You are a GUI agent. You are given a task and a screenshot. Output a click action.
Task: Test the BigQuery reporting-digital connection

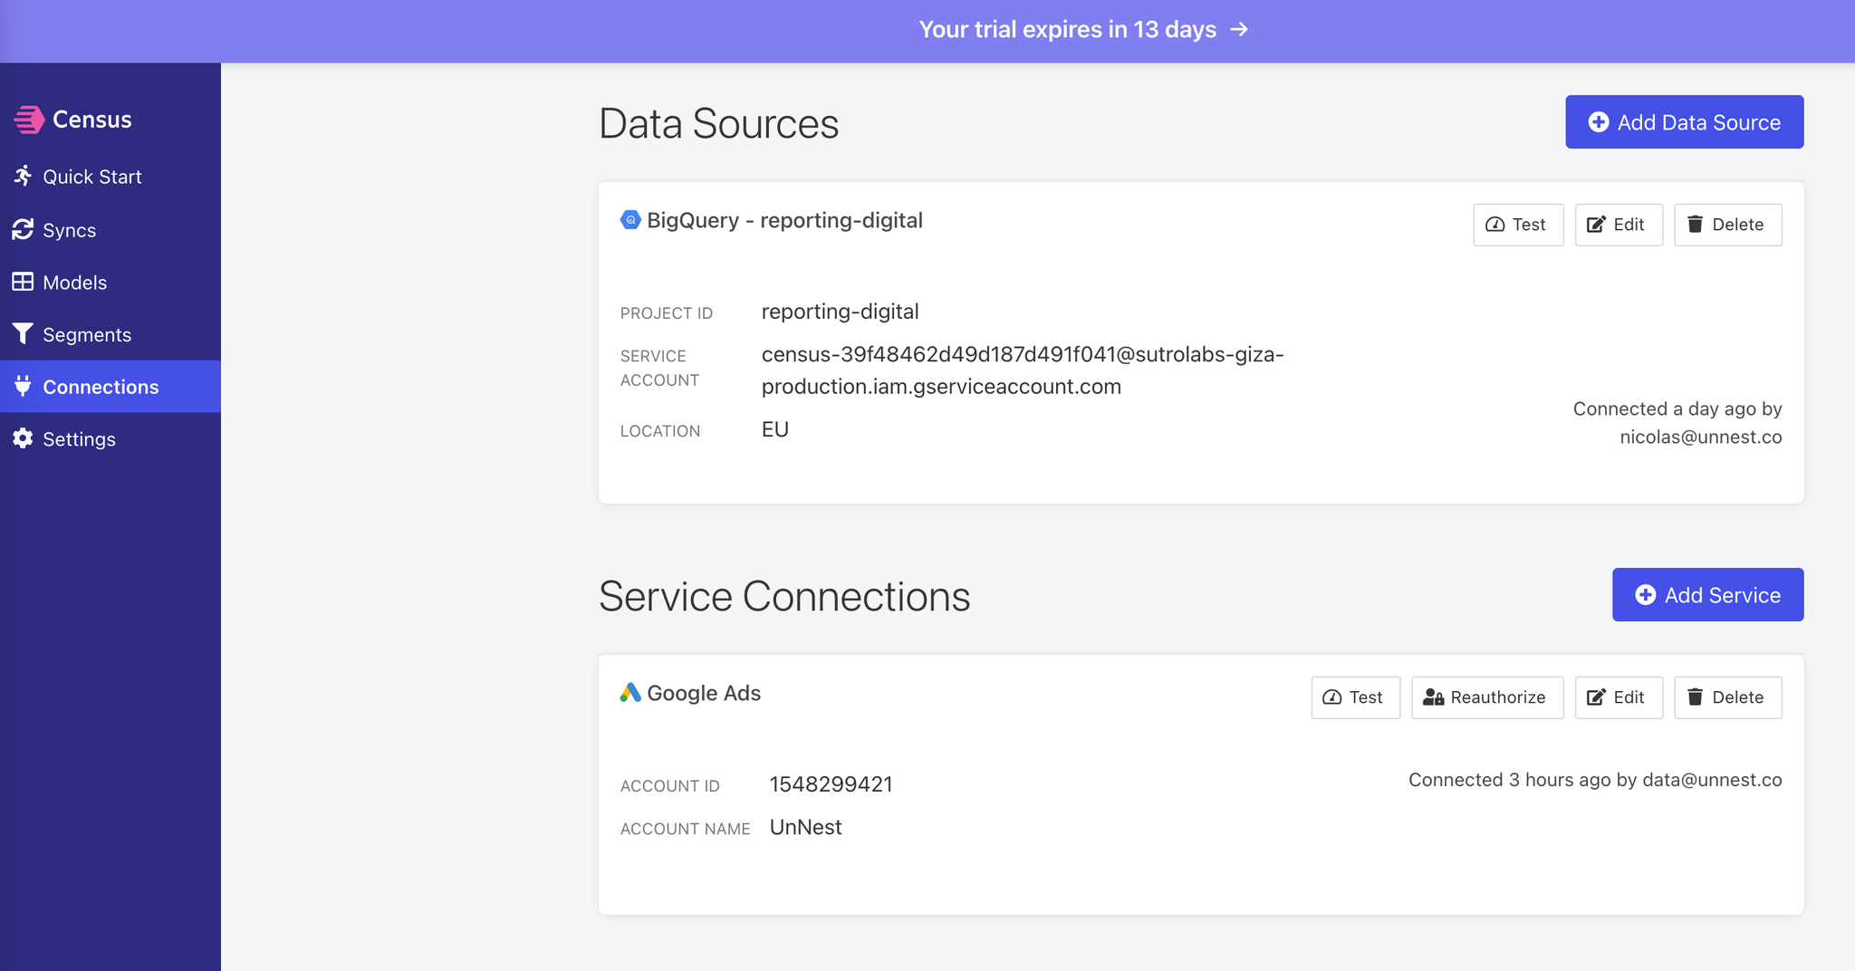click(1518, 225)
